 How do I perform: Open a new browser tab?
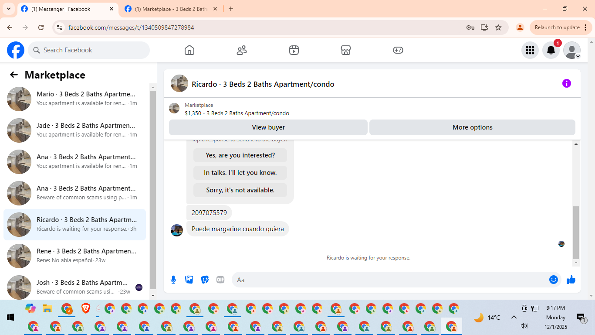click(x=231, y=9)
